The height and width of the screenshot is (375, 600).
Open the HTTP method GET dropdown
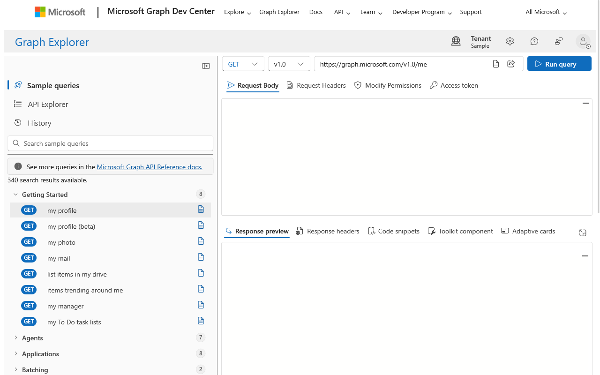(x=243, y=64)
